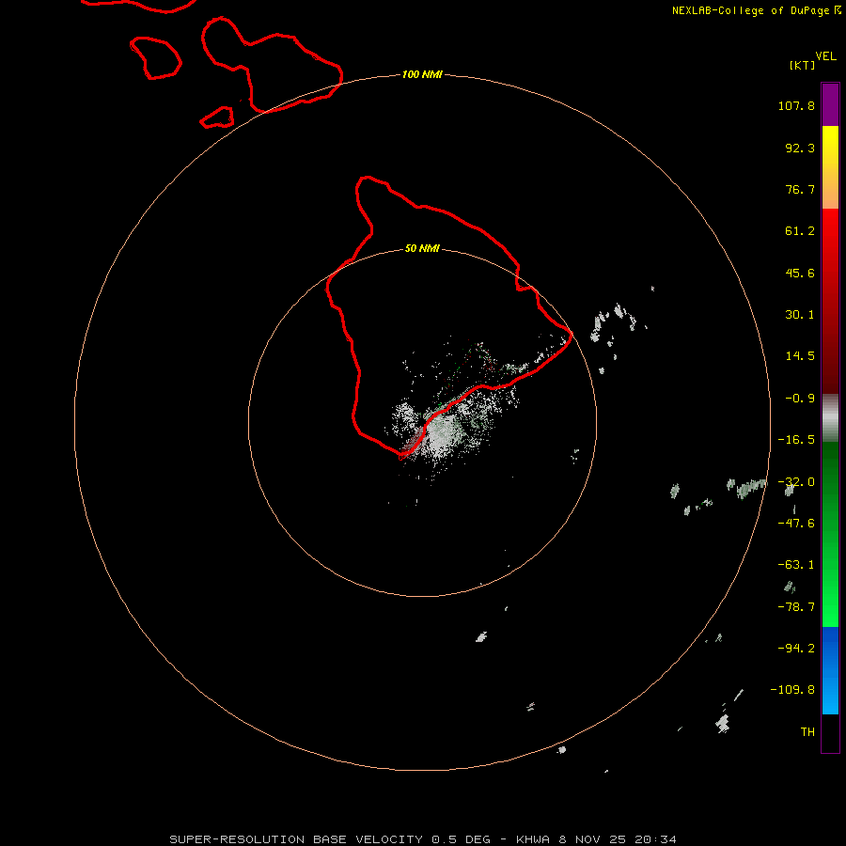This screenshot has height=846, width=846.
Task: Select the -16.5 velocity scale label
Action: click(796, 440)
